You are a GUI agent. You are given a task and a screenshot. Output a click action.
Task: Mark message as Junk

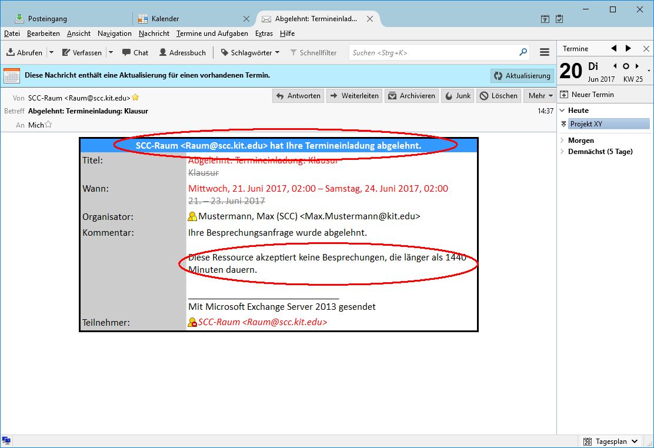coord(457,96)
